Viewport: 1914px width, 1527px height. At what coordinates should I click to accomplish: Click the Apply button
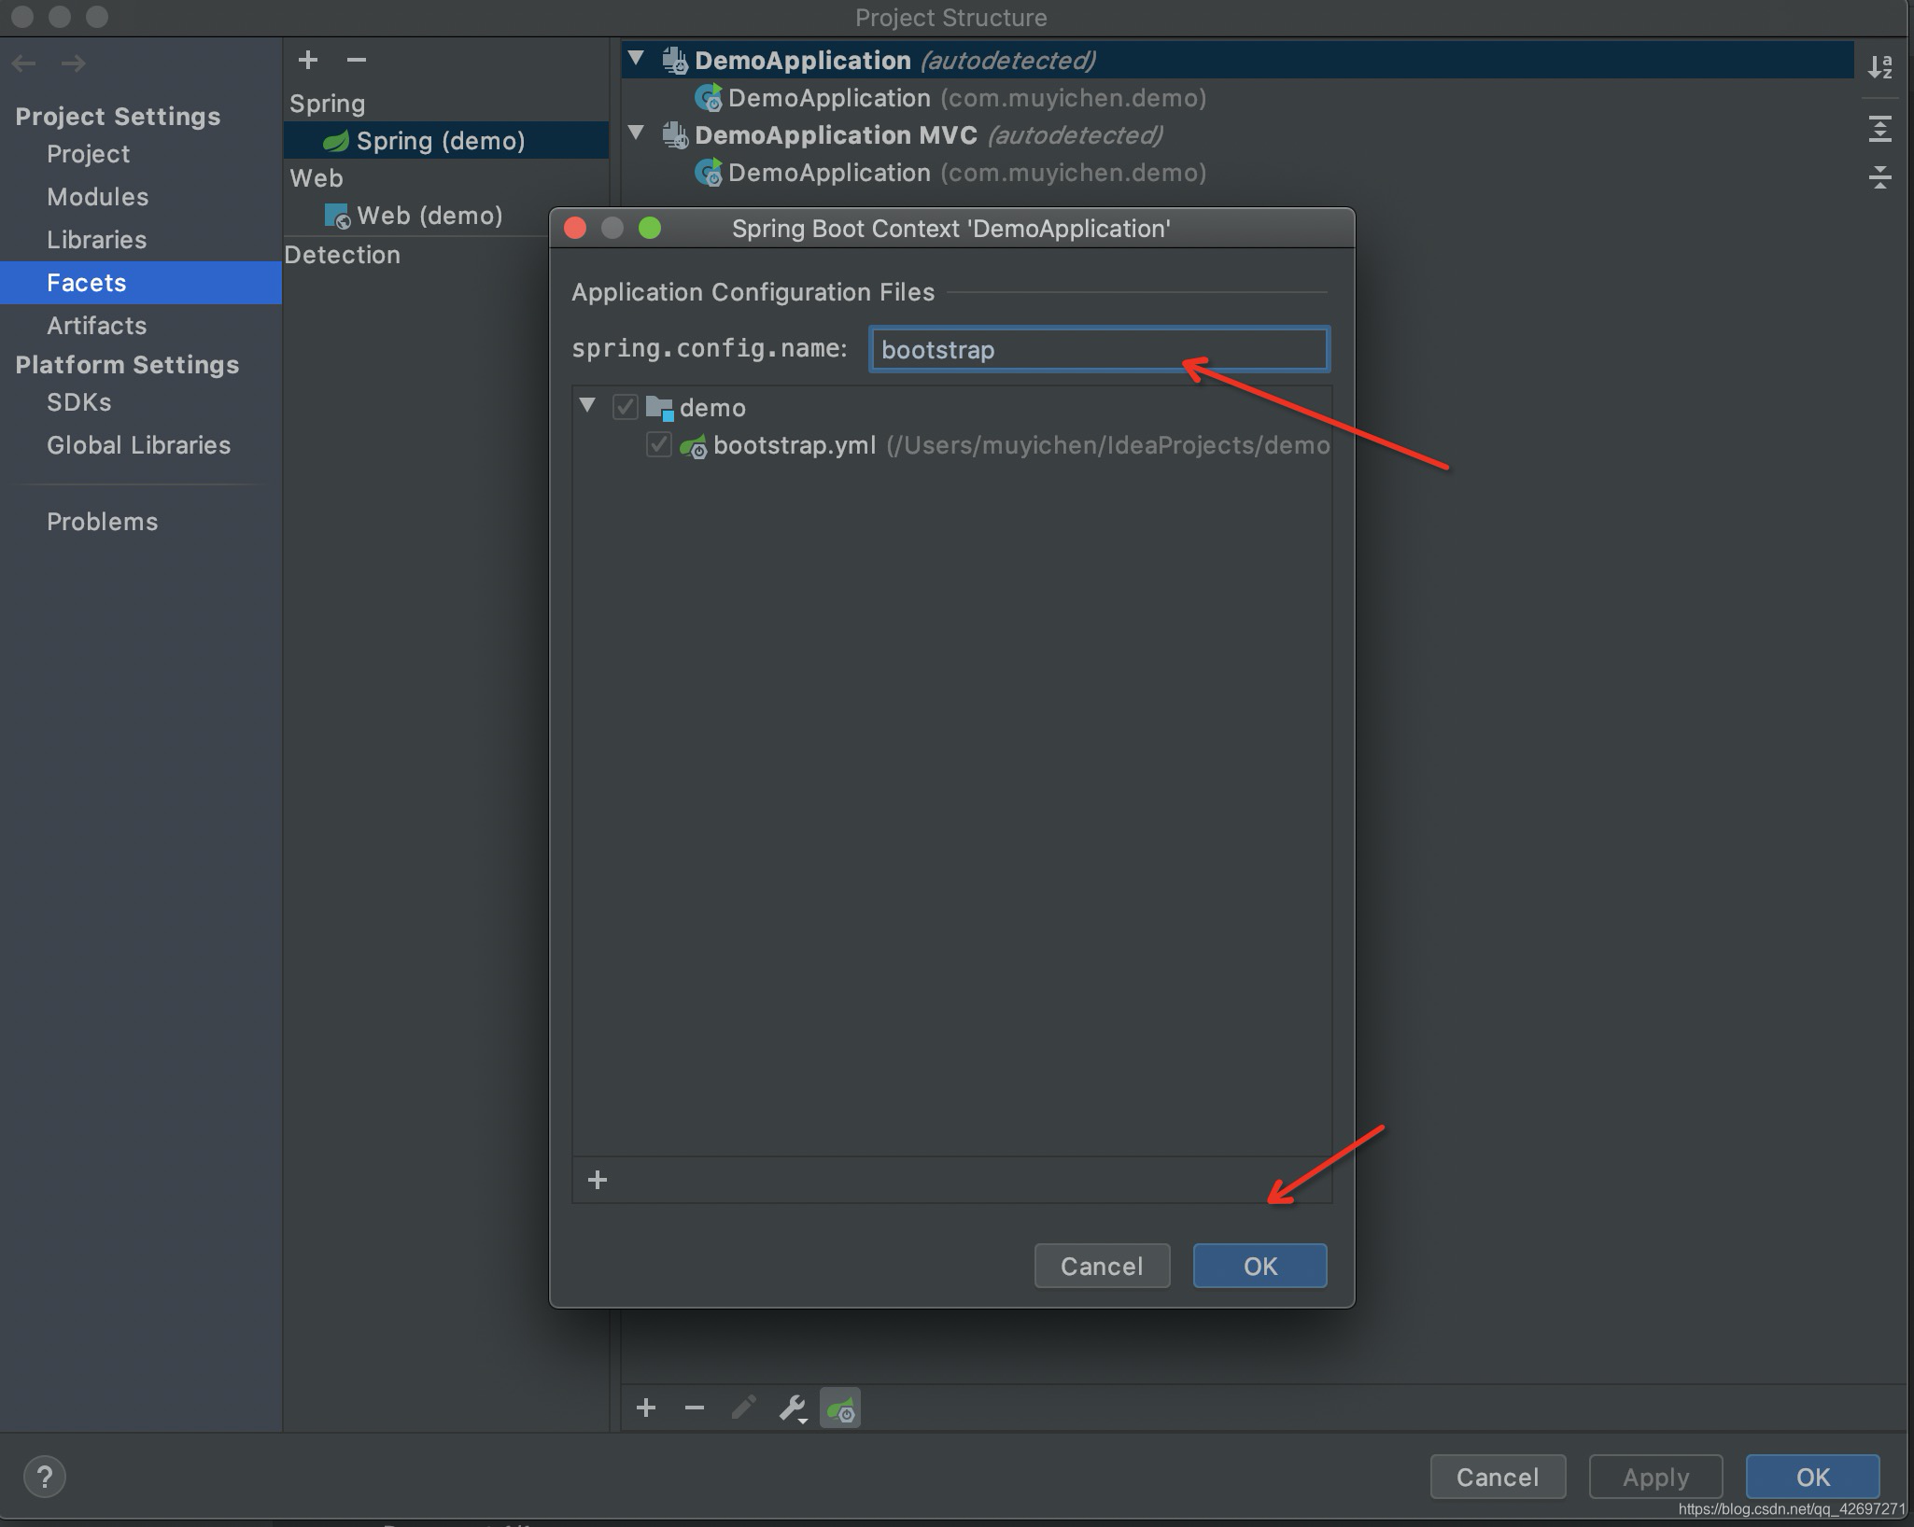pos(1655,1477)
